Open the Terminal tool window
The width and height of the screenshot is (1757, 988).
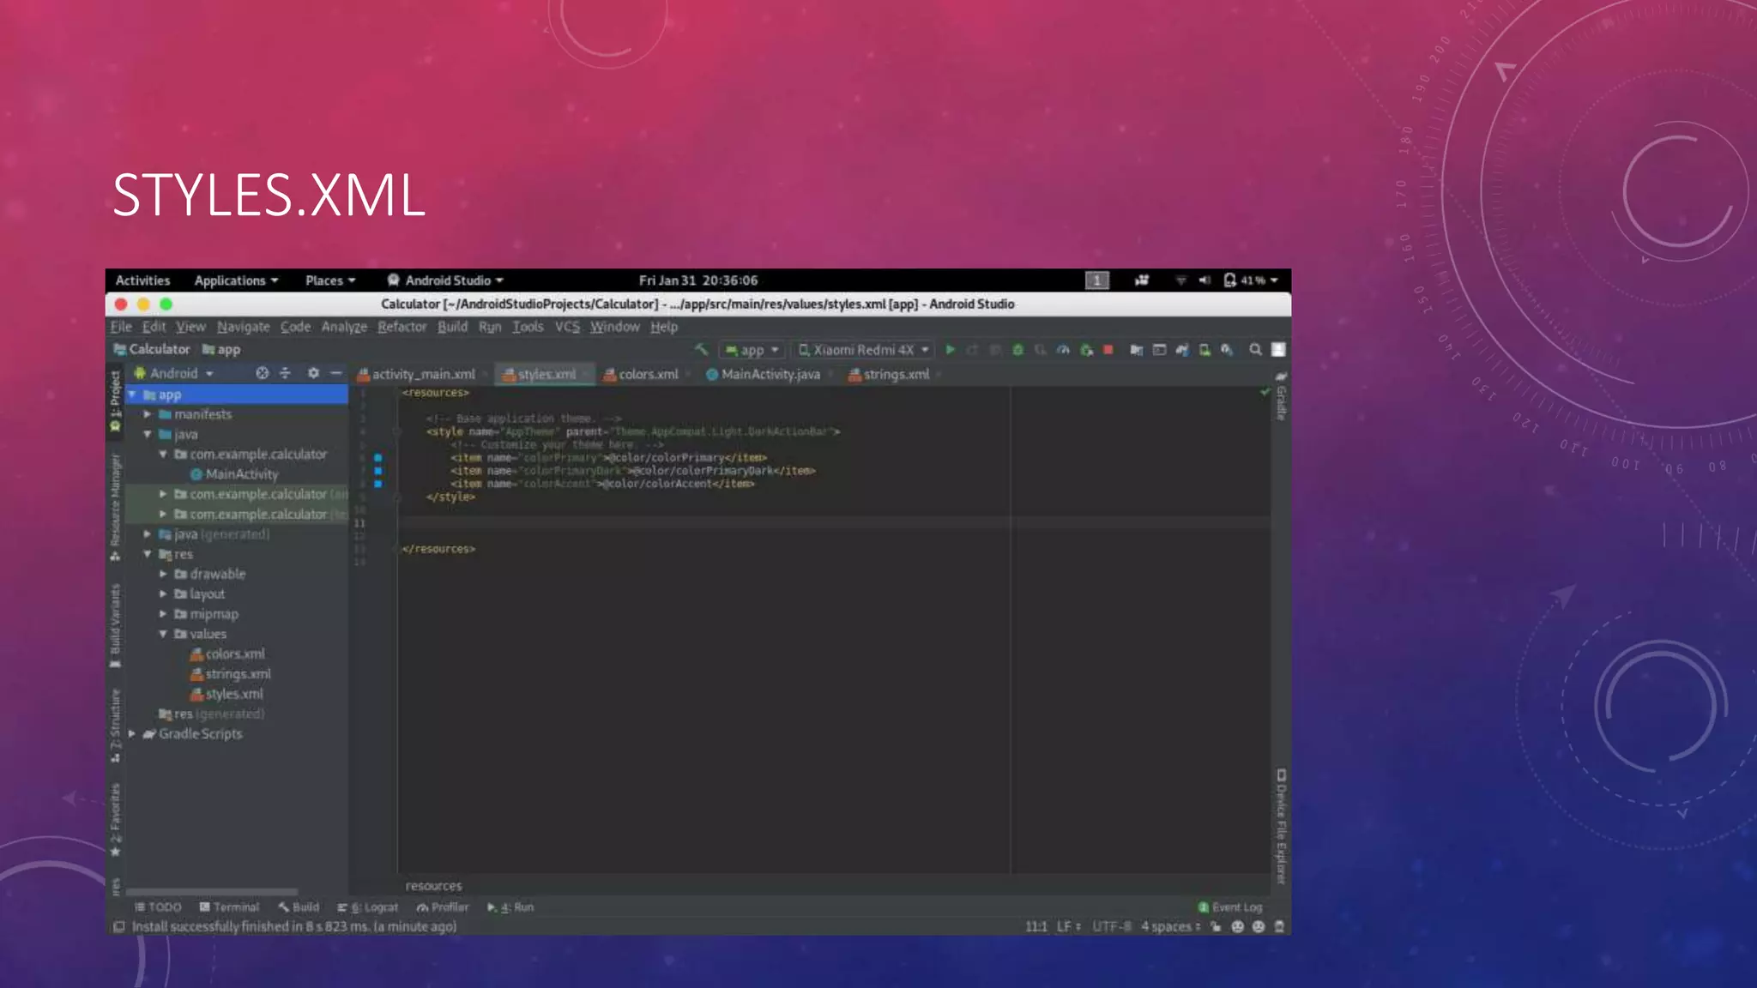229,907
